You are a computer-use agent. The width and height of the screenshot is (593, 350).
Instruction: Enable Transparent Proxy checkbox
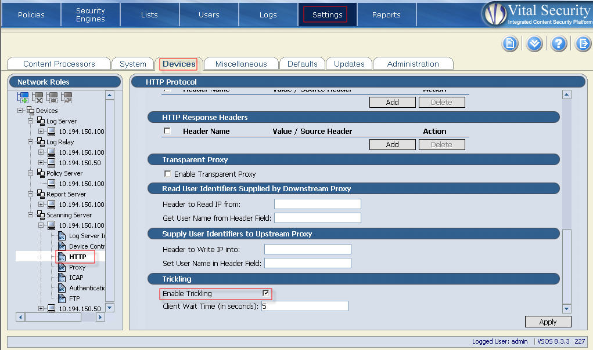click(x=168, y=174)
